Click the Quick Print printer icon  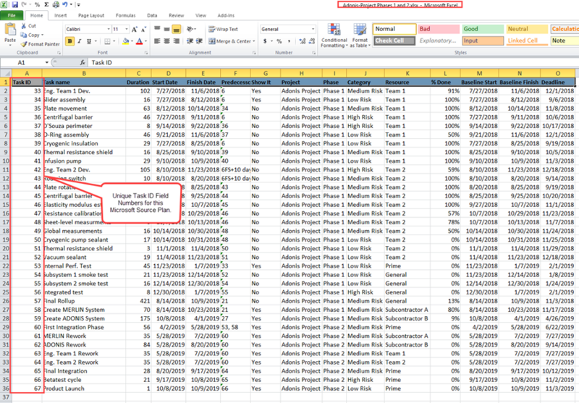[x=56, y=5]
